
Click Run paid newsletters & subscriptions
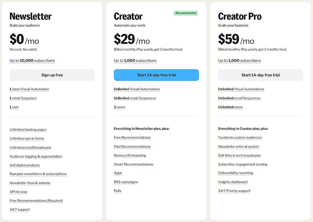click(x=38, y=174)
